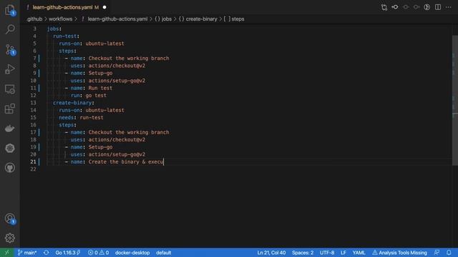Open the create-binary breadcrumb
The width and height of the screenshot is (458, 257).
[x=198, y=19]
